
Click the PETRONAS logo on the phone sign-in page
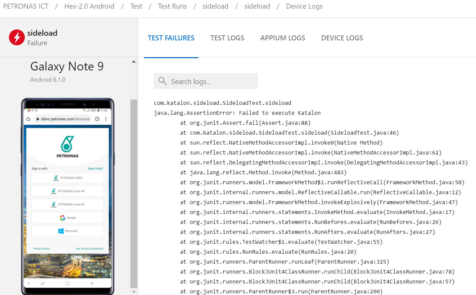67,147
